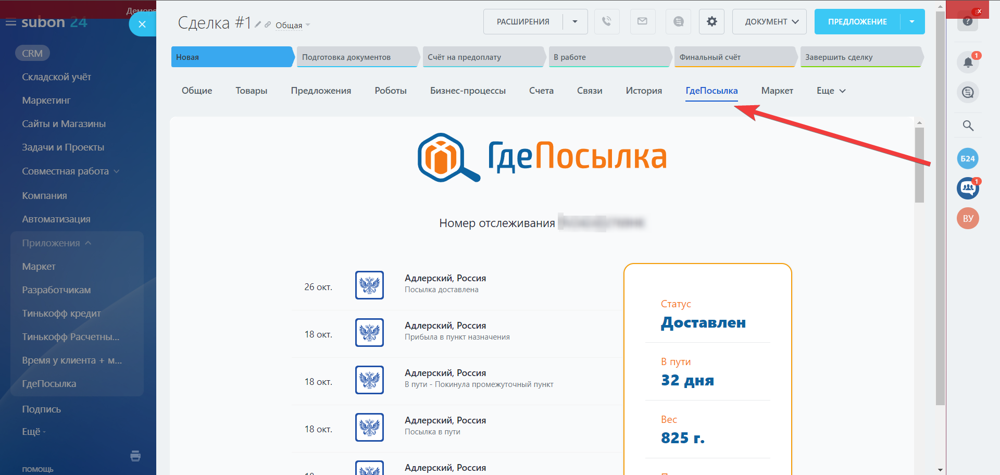The image size is (1000, 475).
Task: Click the search magnifier icon
Action: 968,126
